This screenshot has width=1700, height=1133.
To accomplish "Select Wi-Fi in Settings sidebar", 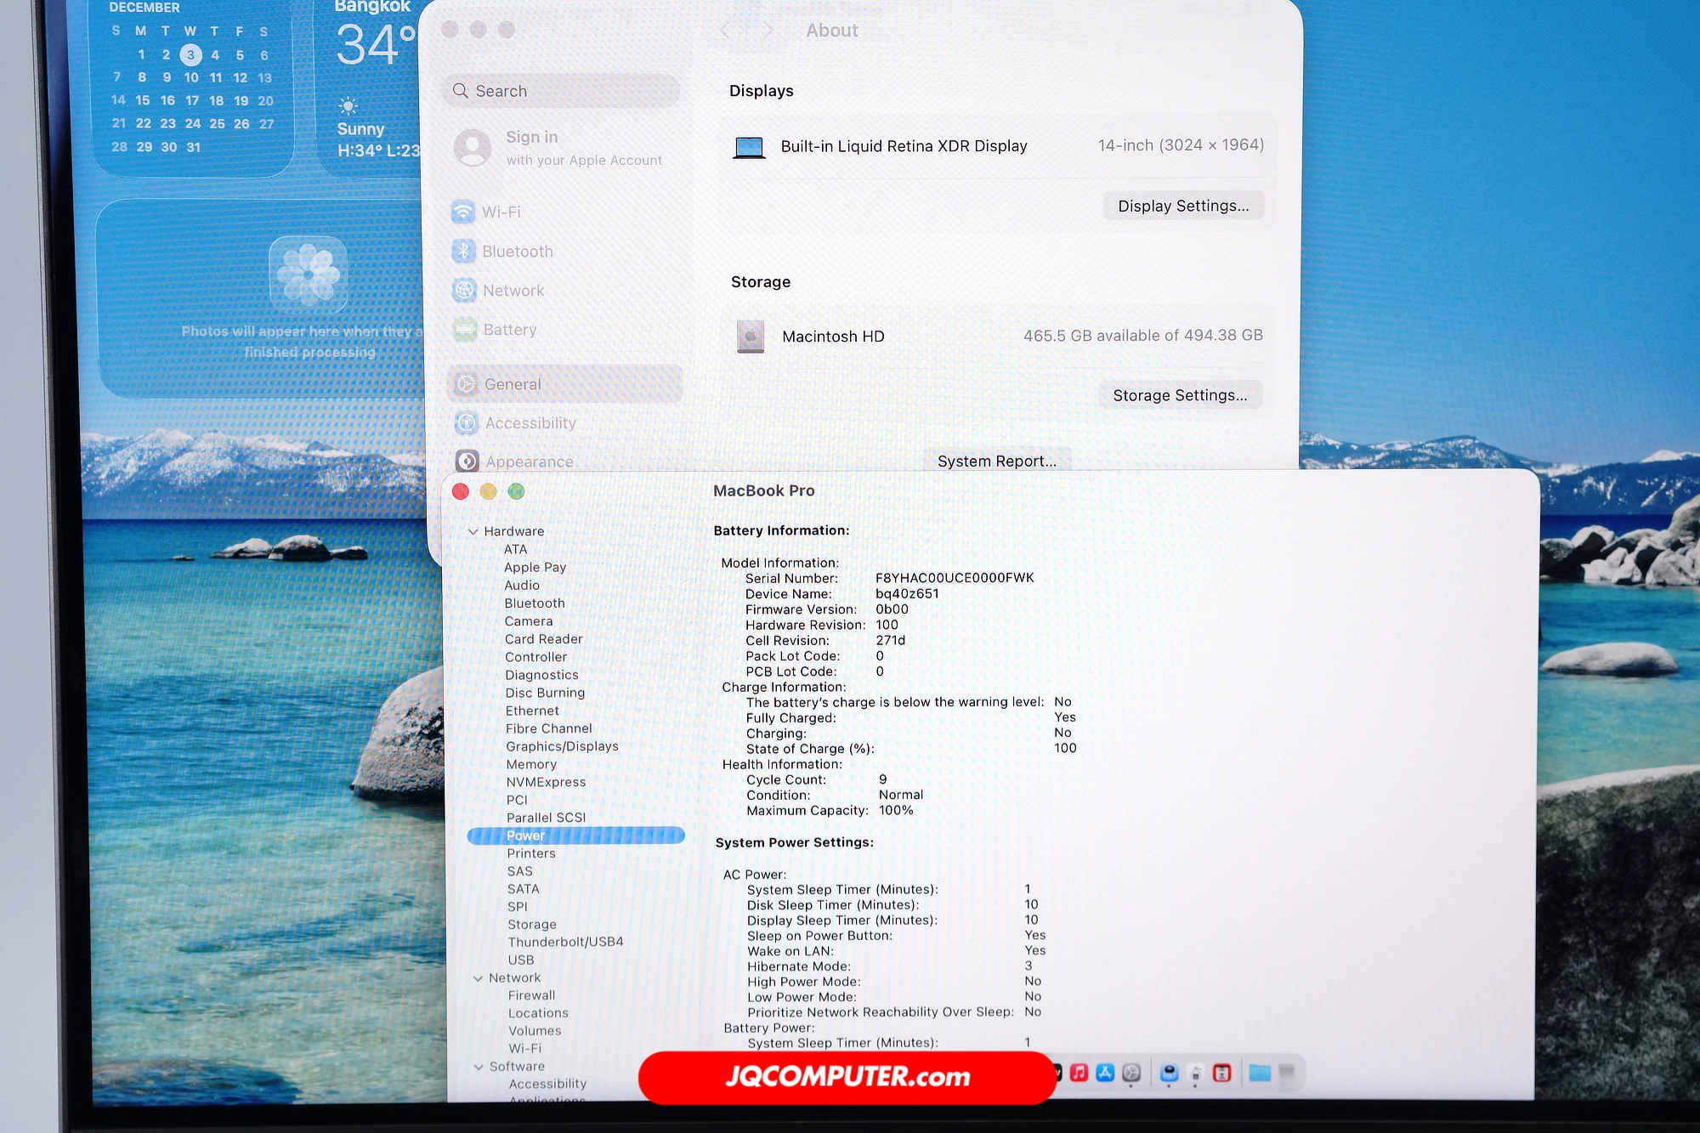I will pyautogui.click(x=501, y=212).
